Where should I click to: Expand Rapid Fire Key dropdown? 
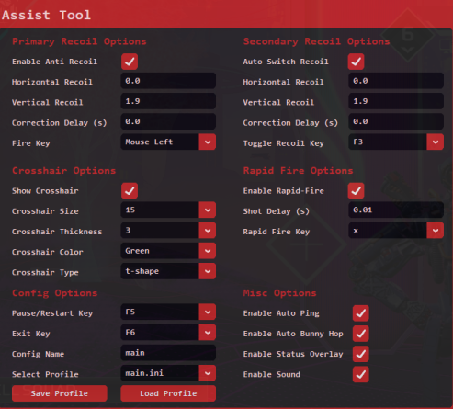396,231
